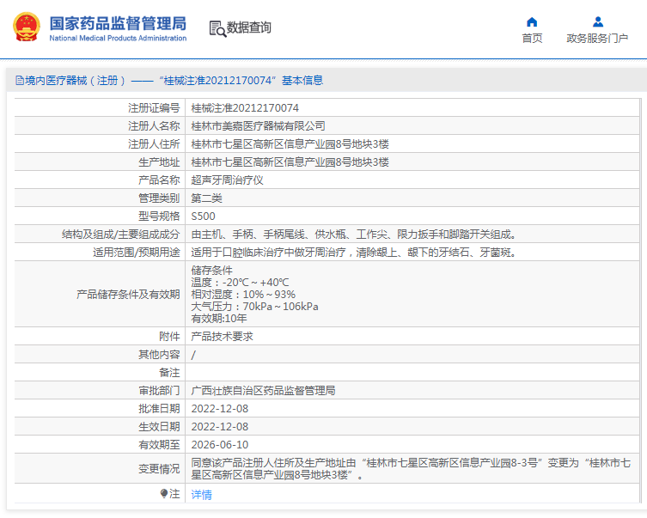Click the 其他内容 slash value

coord(193,355)
